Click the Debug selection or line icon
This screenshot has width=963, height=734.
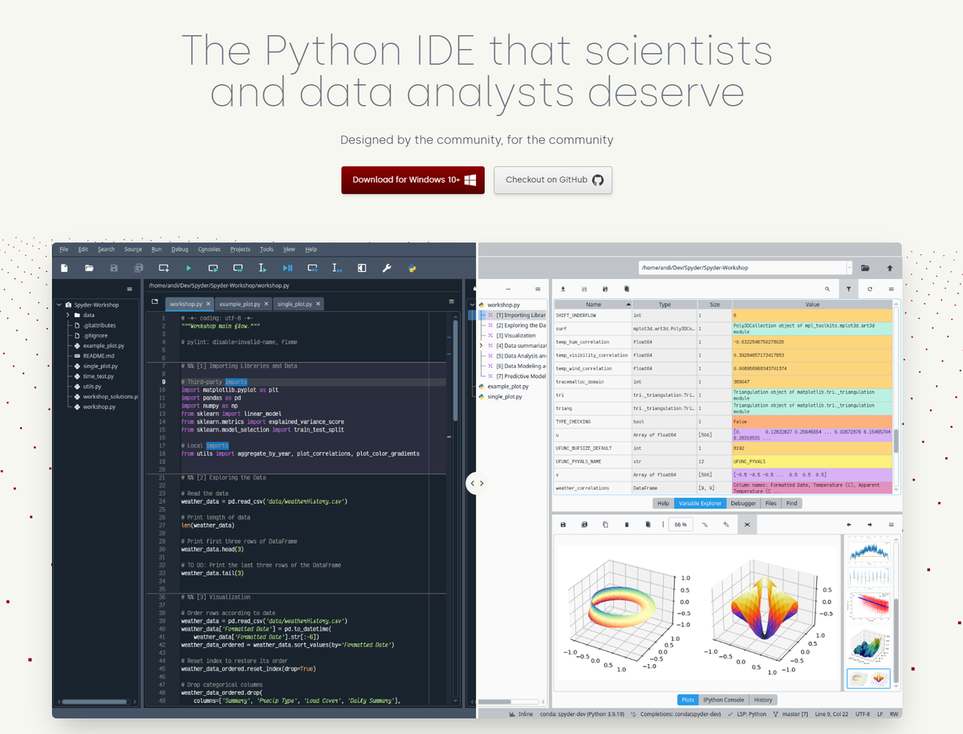coord(337,268)
